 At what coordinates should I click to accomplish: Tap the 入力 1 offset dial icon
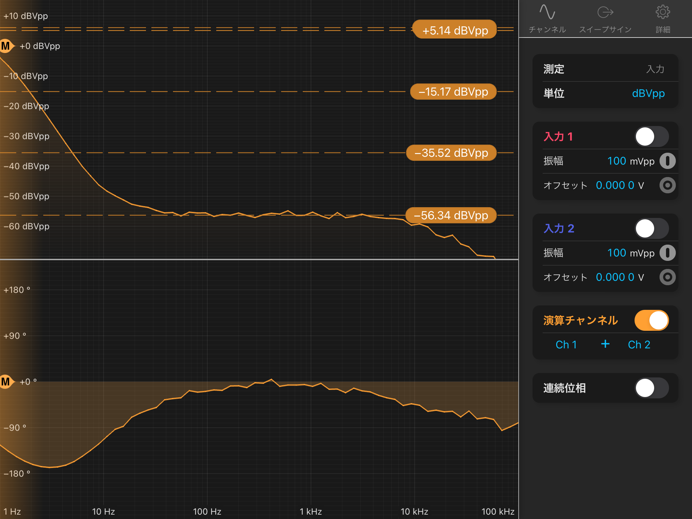667,185
